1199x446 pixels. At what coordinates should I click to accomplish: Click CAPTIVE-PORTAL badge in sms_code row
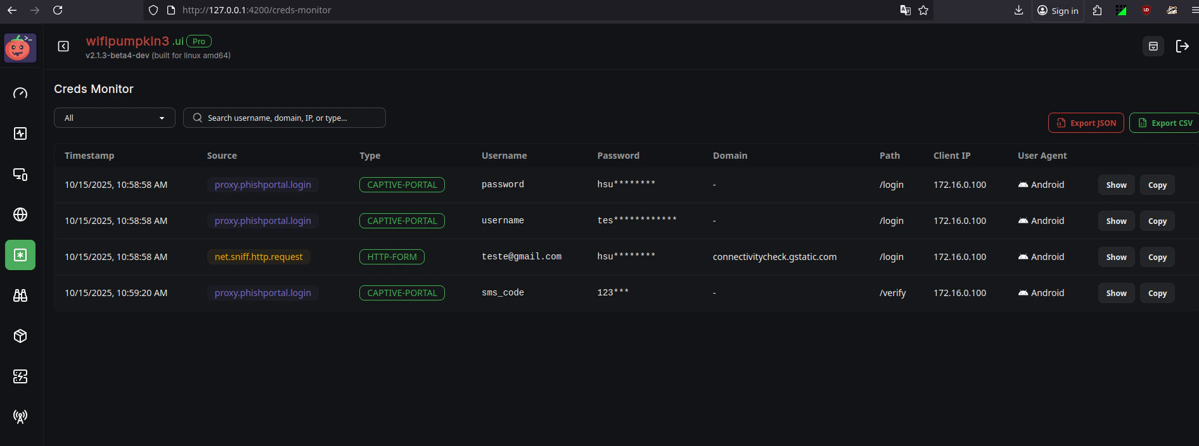click(x=402, y=293)
